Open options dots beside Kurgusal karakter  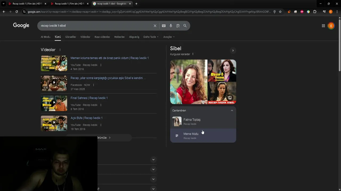click(x=193, y=54)
